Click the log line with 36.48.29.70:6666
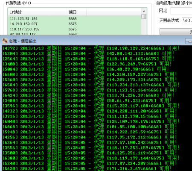Screen dimensions: 192x171 (x=86, y=69)
